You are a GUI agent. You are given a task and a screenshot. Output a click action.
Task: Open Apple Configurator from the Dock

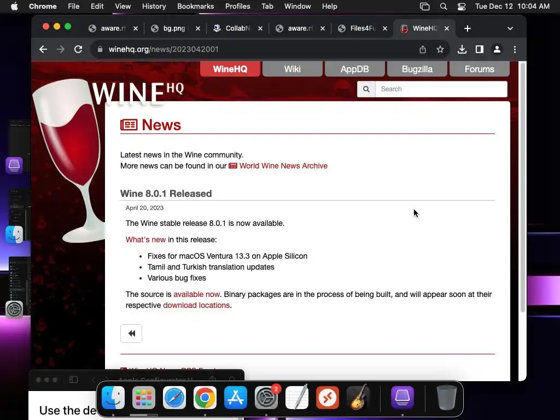pyautogui.click(x=402, y=398)
